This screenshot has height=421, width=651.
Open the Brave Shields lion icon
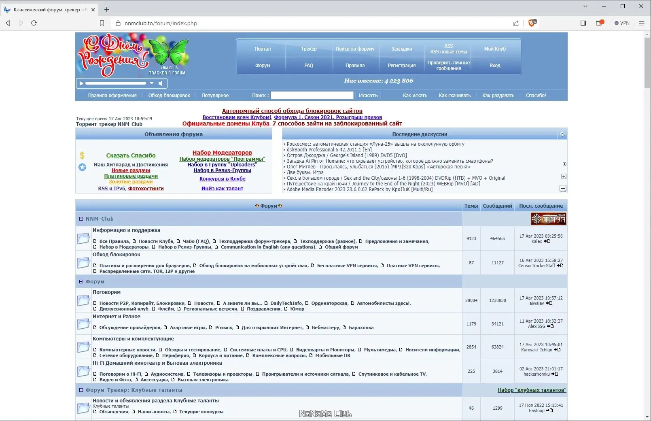[x=532, y=23]
